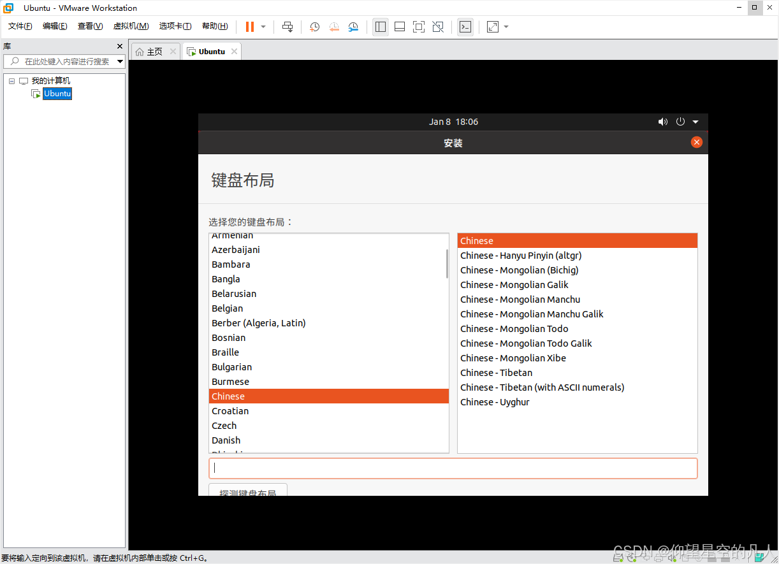Select Chinese - Mongolian Todo variant
This screenshot has height=564, width=779.
578,329
